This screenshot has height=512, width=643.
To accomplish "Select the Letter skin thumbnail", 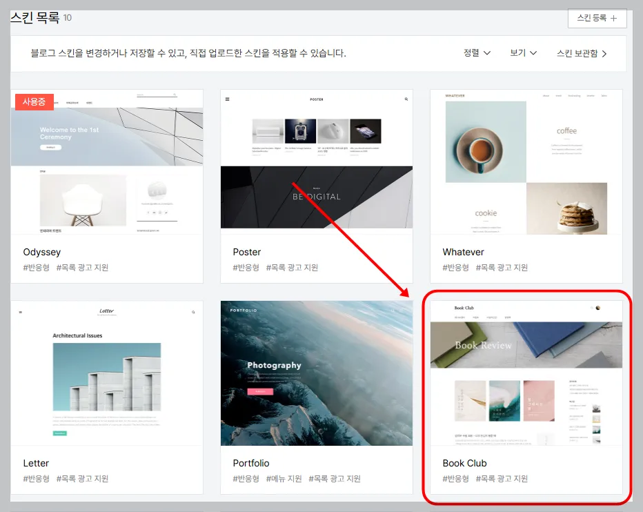I will tap(106, 373).
